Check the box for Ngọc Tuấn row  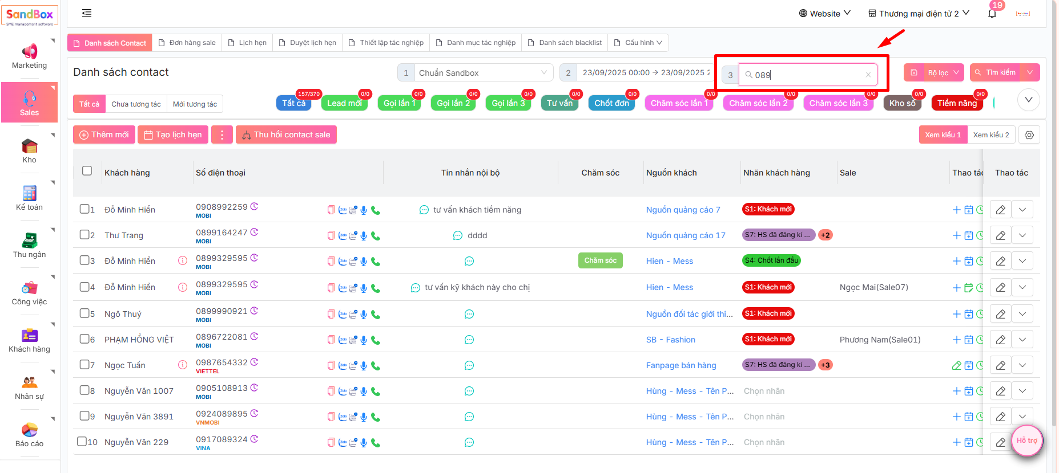(x=84, y=365)
